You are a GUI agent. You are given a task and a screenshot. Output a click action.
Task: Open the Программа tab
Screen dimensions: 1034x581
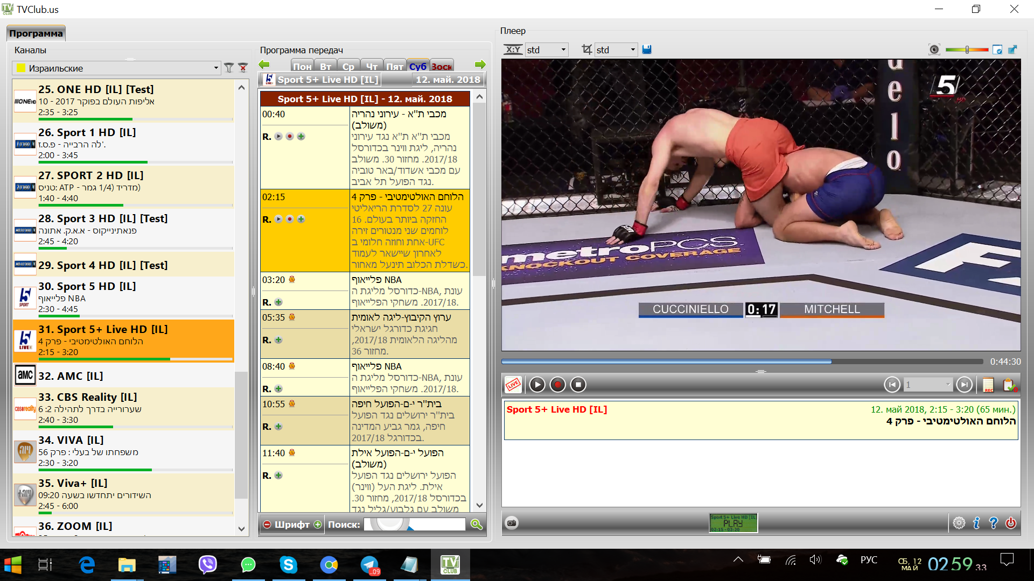[36, 33]
